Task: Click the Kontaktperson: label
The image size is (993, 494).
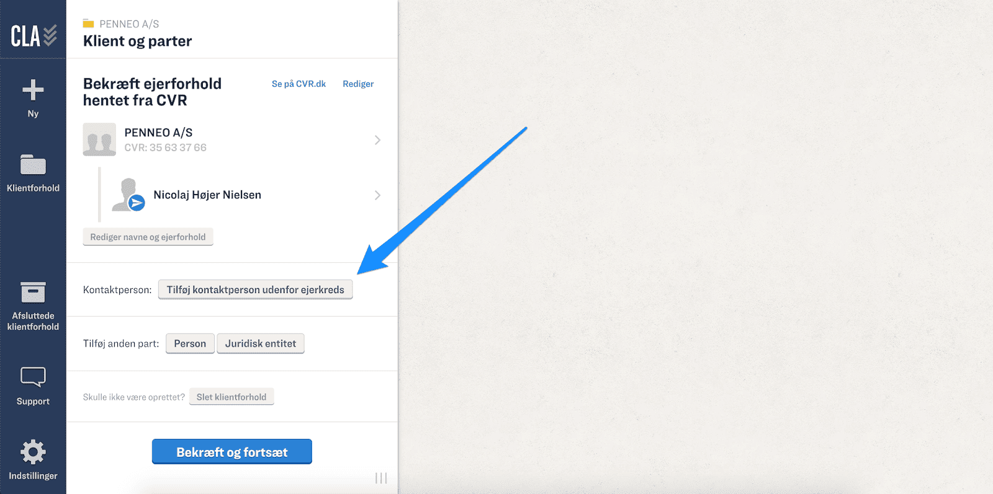Action: (x=117, y=289)
